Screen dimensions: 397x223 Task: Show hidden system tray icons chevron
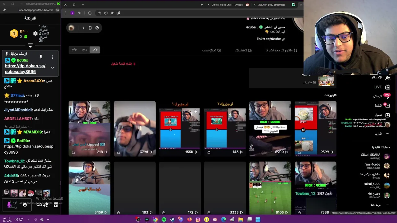pos(48,220)
